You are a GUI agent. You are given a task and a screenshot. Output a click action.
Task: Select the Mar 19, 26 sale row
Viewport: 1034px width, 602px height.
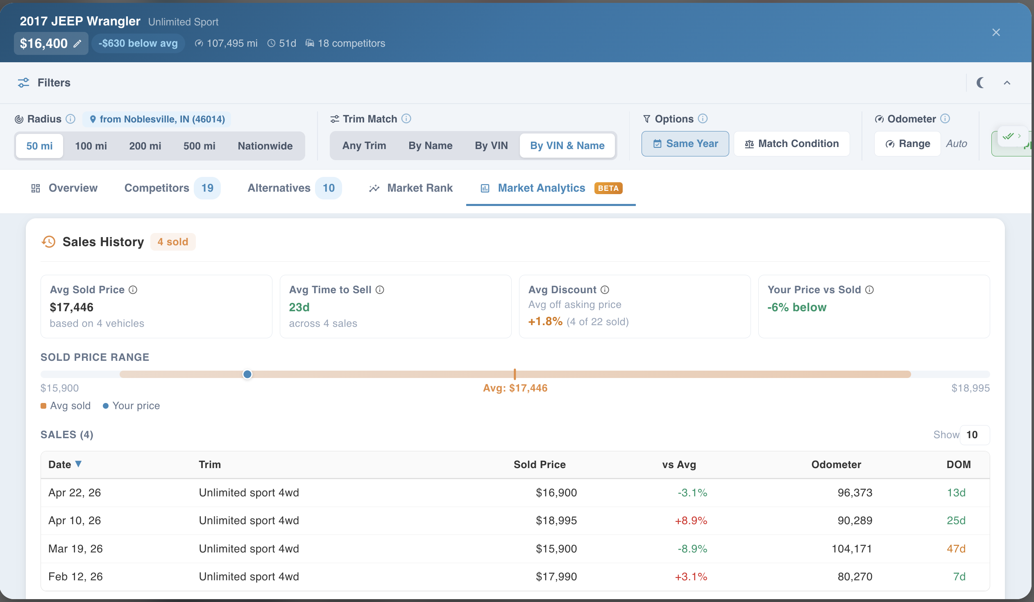coord(515,549)
